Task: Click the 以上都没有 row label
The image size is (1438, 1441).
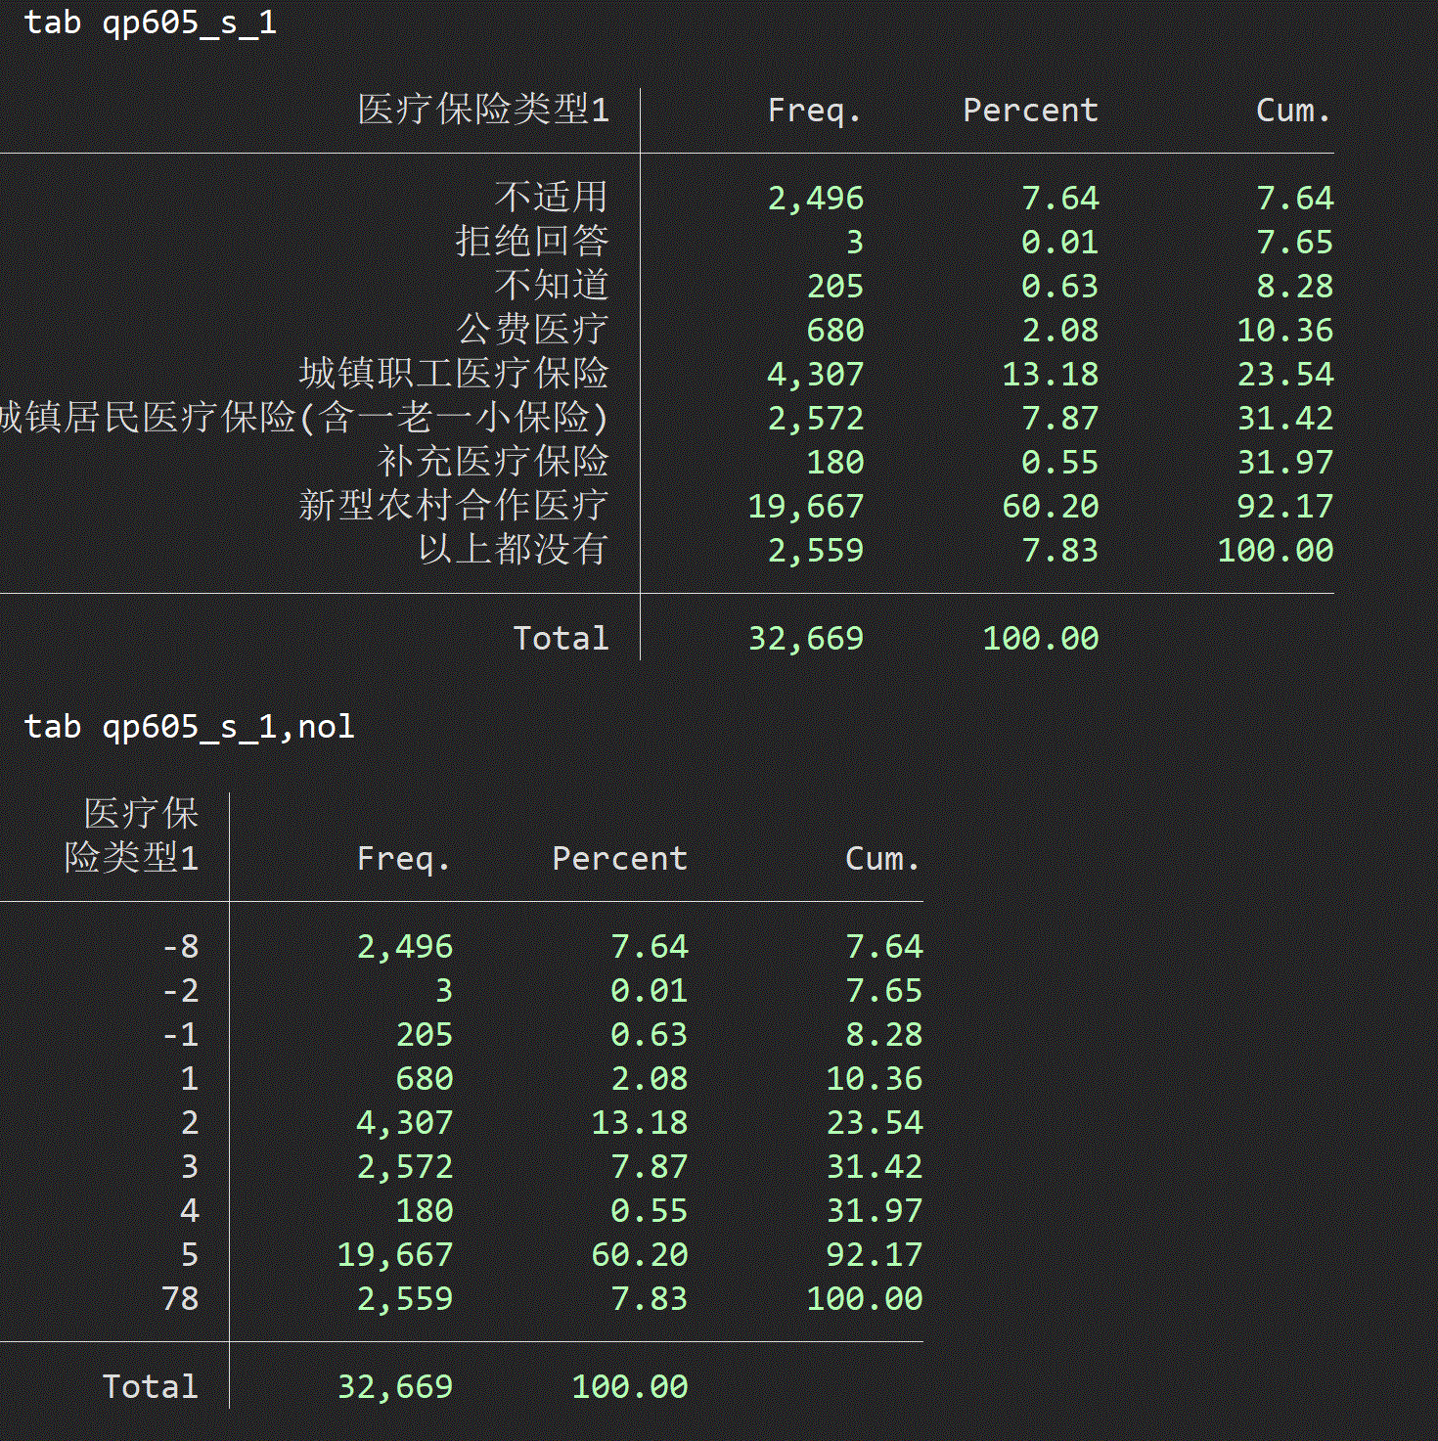Action: click(x=512, y=550)
